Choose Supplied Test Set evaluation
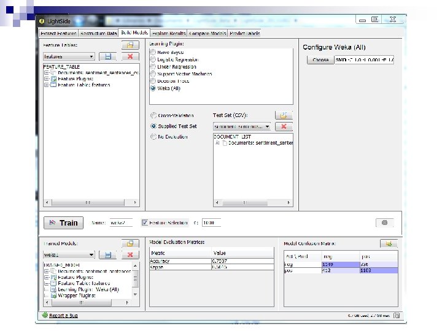Image resolution: width=442 pixels, height=331 pixels. (153, 126)
